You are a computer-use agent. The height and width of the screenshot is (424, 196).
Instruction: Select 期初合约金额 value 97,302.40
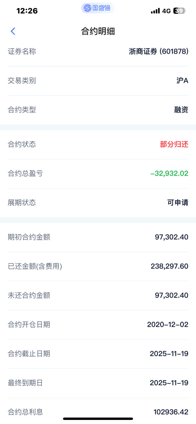(x=171, y=237)
